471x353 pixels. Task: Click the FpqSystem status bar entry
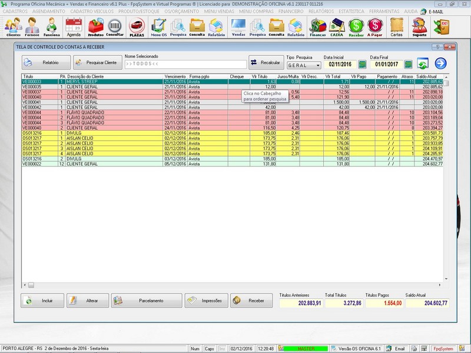443,348
